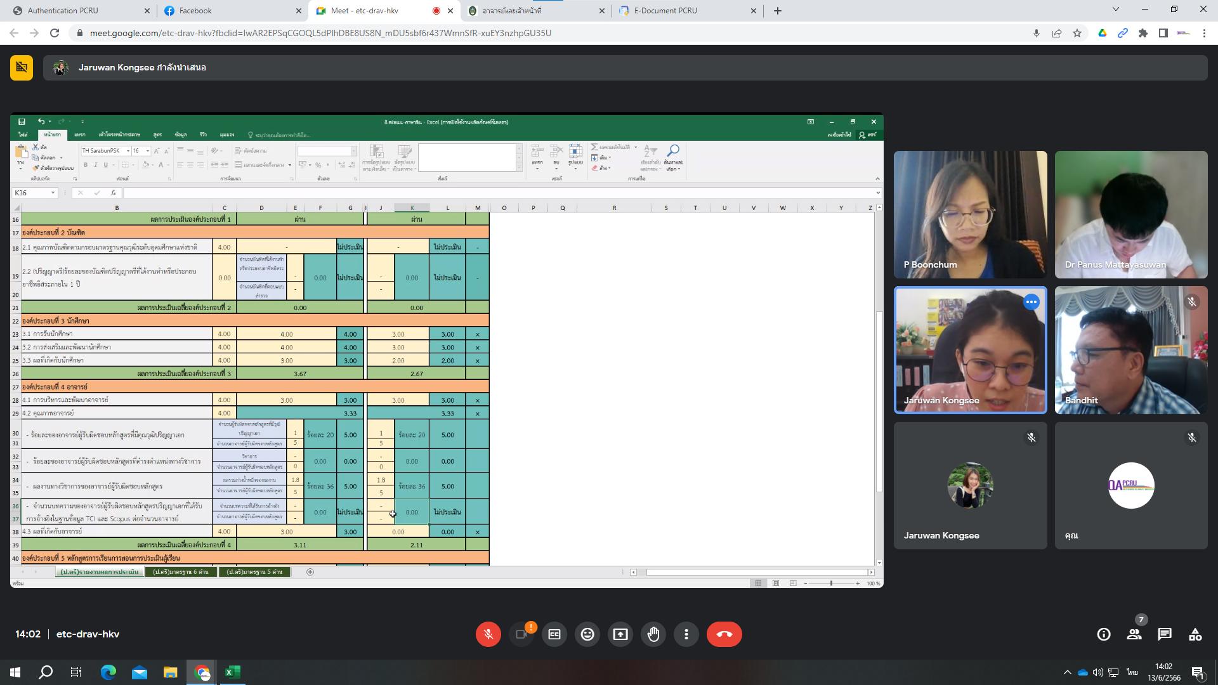Viewport: 1218px width, 685px height.
Task: Bookmark this page with star icon
Action: click(x=1077, y=33)
